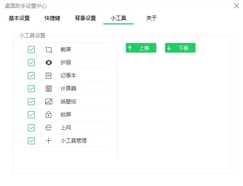Close the 桌面助手设置中心 window
Viewport: 243px width, 186px height.
pos(236,6)
